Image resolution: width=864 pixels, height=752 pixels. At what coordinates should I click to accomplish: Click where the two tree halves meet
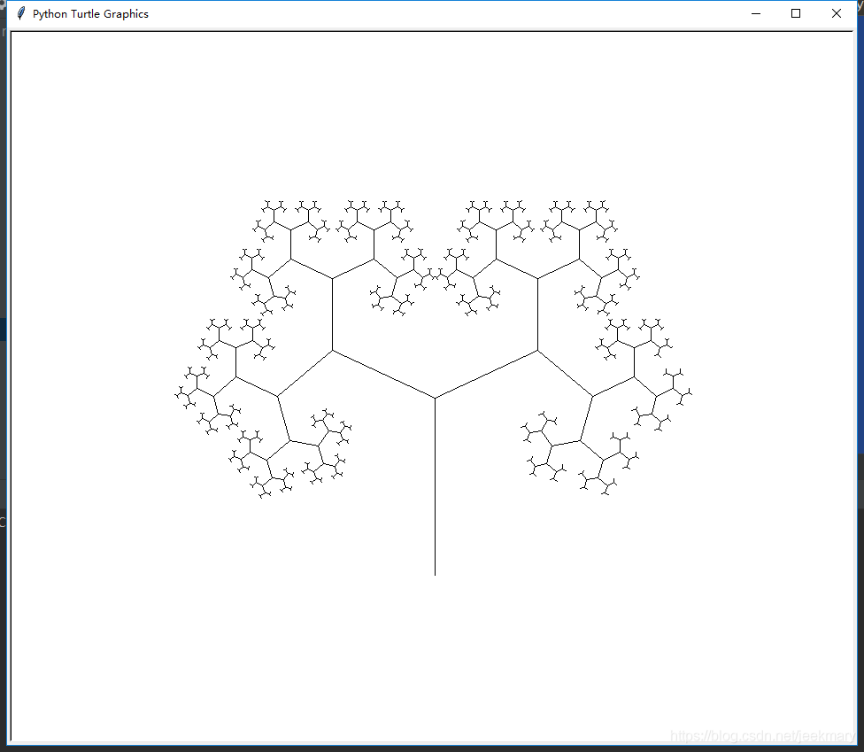pos(435,277)
